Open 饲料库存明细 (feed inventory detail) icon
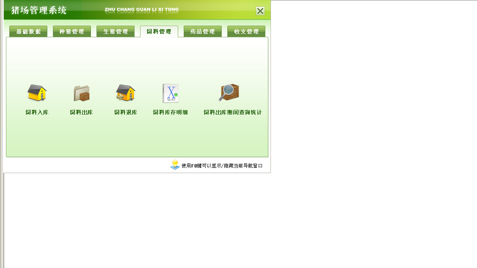This screenshot has width=477, height=268. 170,93
